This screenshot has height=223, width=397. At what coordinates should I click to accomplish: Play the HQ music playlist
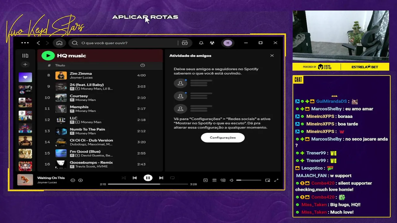(x=48, y=55)
